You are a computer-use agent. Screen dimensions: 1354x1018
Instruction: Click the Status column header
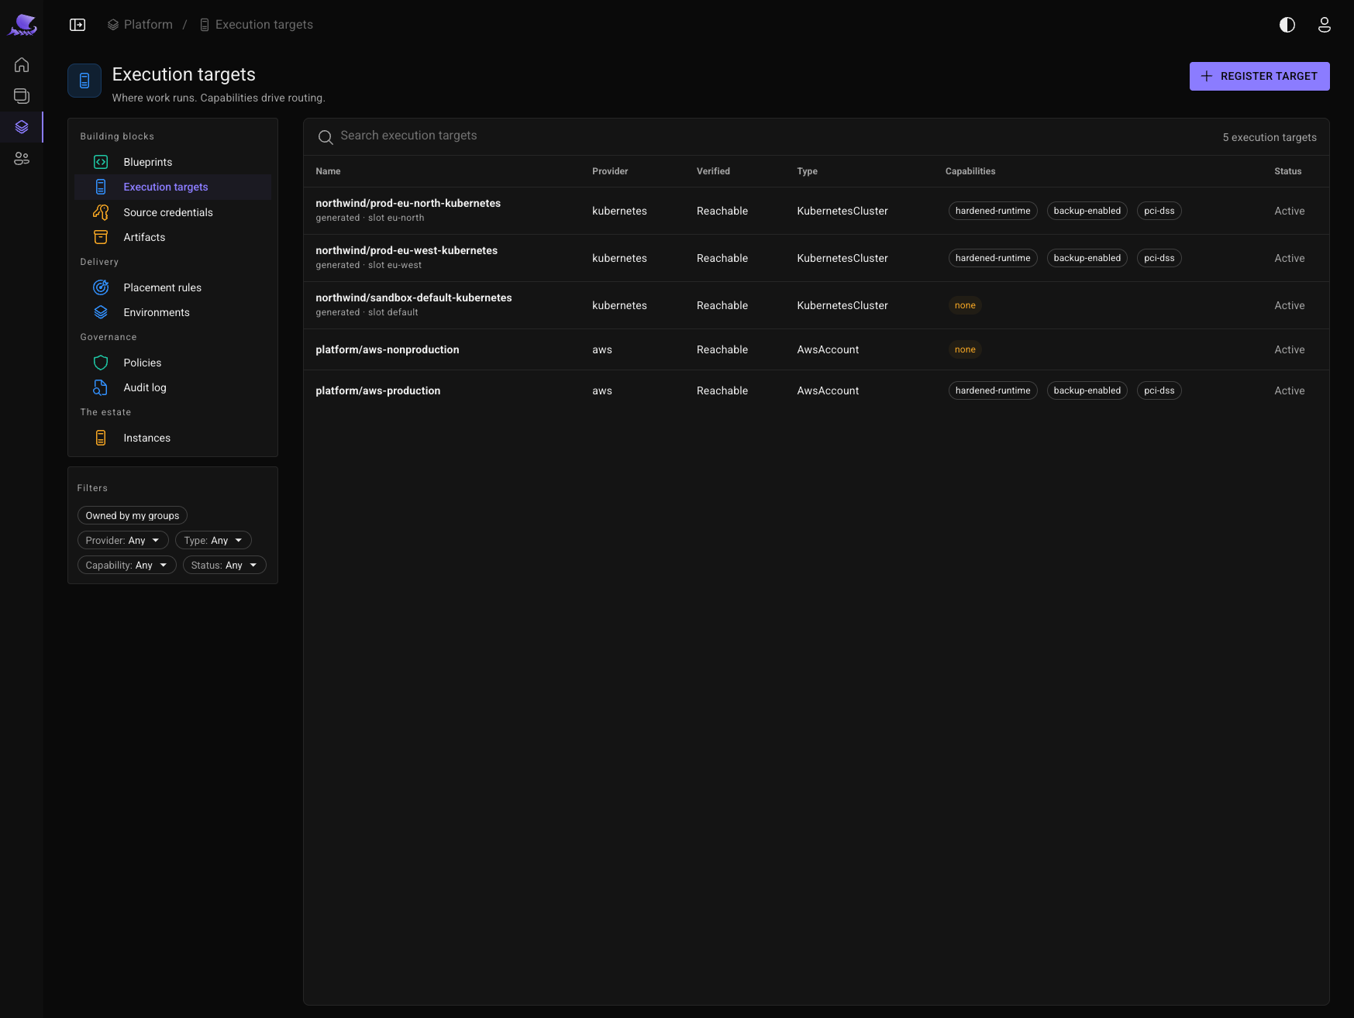(1287, 171)
